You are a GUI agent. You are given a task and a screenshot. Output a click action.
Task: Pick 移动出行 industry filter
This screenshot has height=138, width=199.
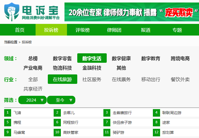point(151,79)
